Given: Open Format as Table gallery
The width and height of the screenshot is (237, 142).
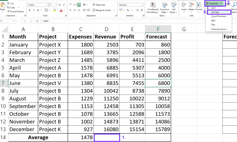Looking at the screenshot, I should [x=164, y=8].
